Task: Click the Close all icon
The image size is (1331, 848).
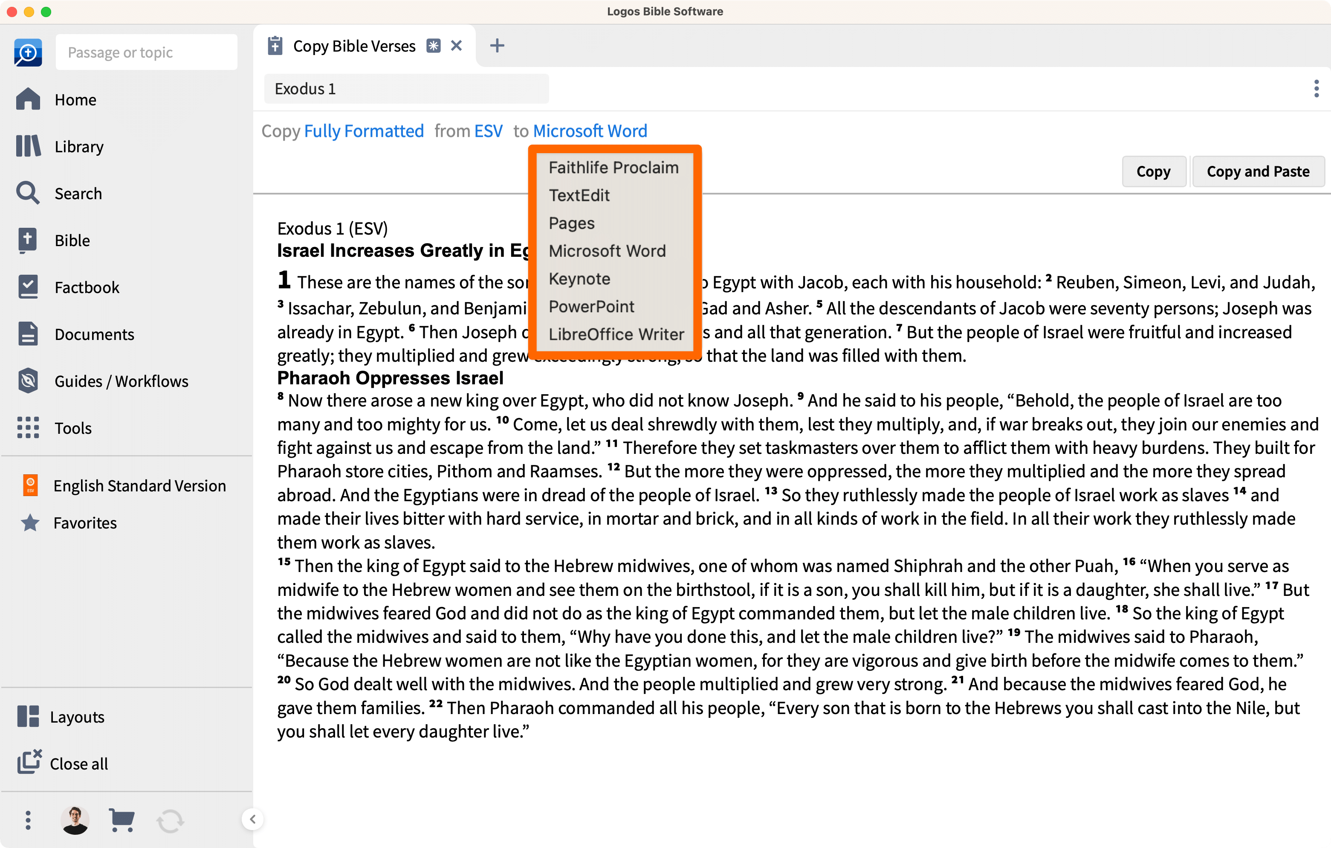Action: tap(29, 762)
